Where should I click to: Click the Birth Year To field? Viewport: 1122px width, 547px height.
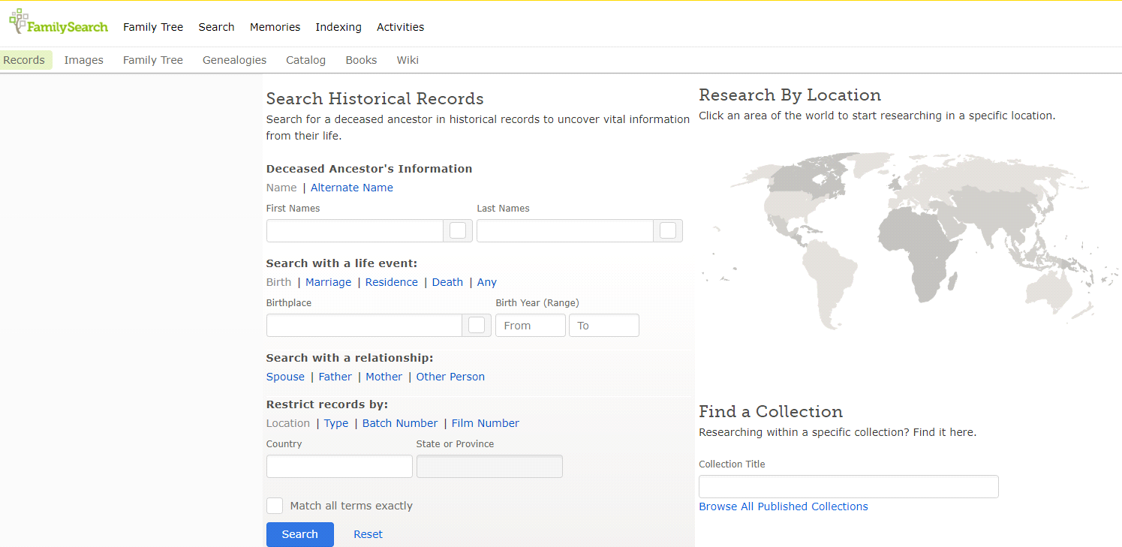604,325
